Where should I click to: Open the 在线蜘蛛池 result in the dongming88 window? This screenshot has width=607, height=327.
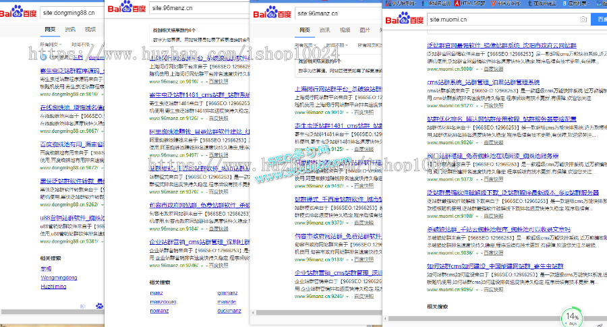pos(72,108)
